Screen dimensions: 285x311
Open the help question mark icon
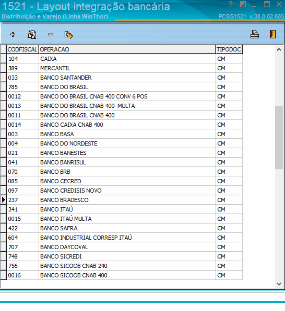[231, 4]
